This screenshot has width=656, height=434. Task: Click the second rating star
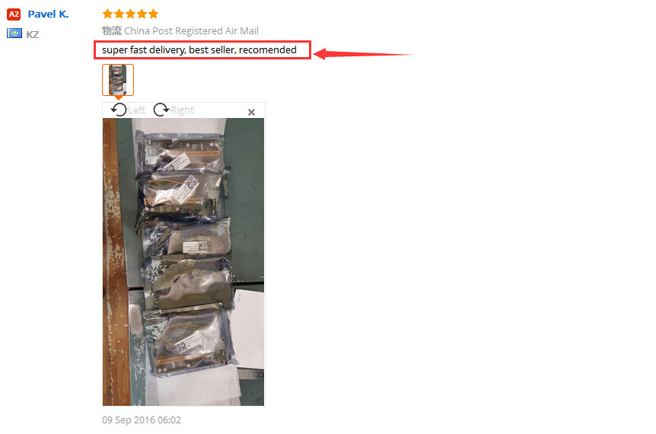point(119,14)
